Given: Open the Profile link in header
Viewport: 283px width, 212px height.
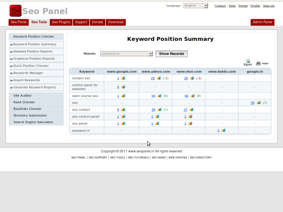Looking at the screenshot, I should [255, 6].
